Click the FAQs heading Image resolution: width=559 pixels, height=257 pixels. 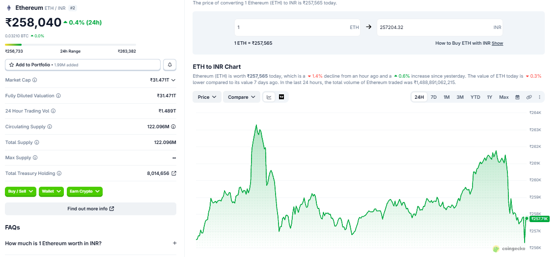[12, 228]
